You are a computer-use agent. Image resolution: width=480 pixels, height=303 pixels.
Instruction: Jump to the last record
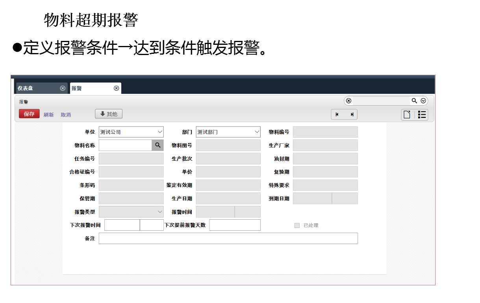pyautogui.click(x=352, y=114)
